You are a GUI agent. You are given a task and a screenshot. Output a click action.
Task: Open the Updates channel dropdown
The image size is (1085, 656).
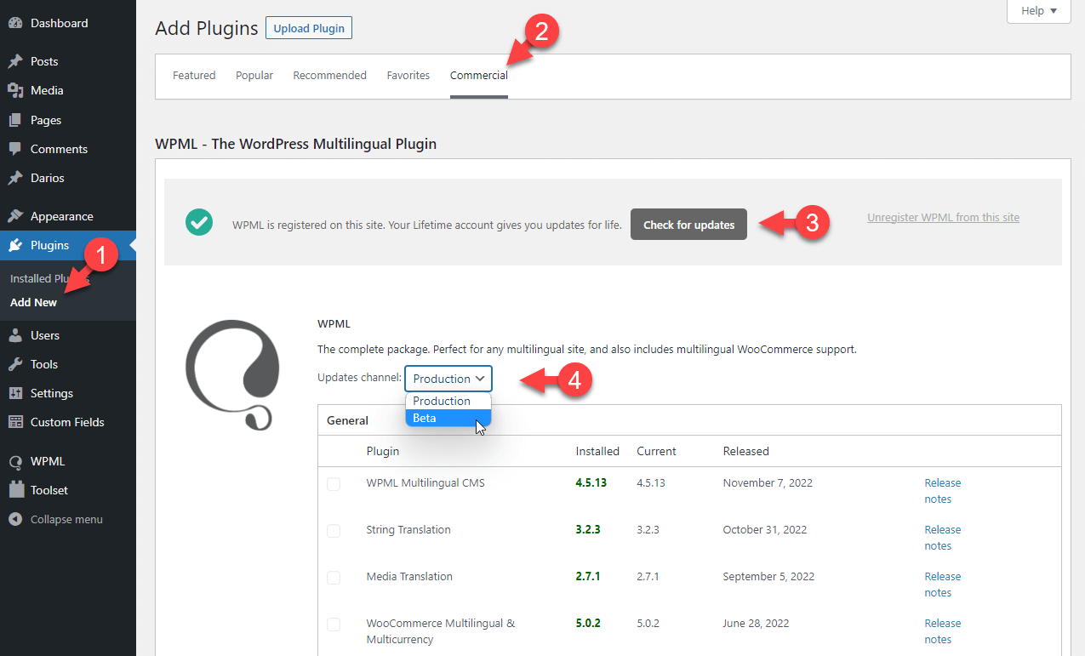pyautogui.click(x=448, y=379)
